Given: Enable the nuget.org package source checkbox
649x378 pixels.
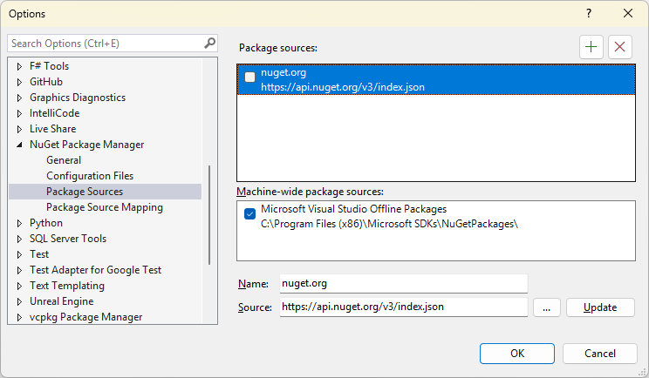Looking at the screenshot, I should pyautogui.click(x=250, y=78).
